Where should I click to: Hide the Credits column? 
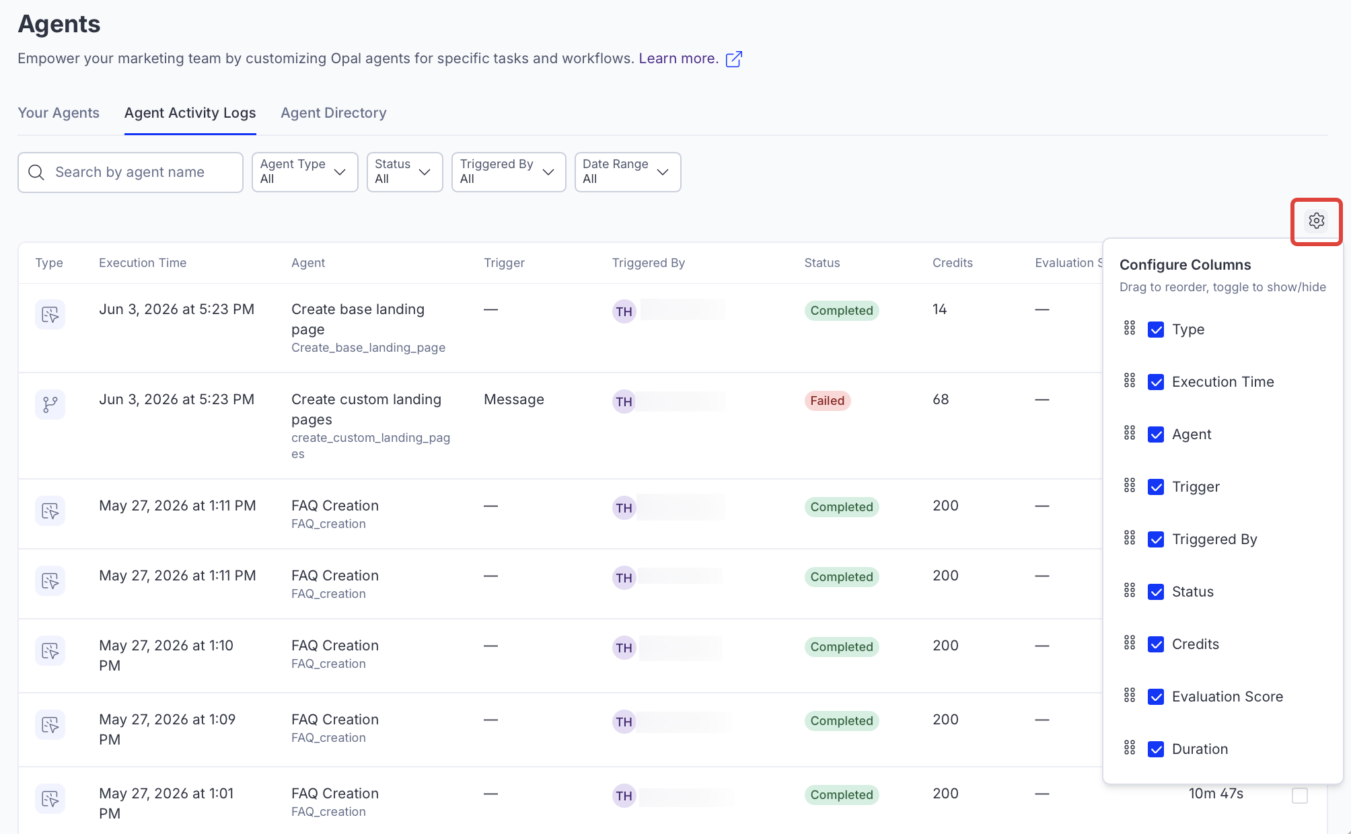tap(1156, 644)
